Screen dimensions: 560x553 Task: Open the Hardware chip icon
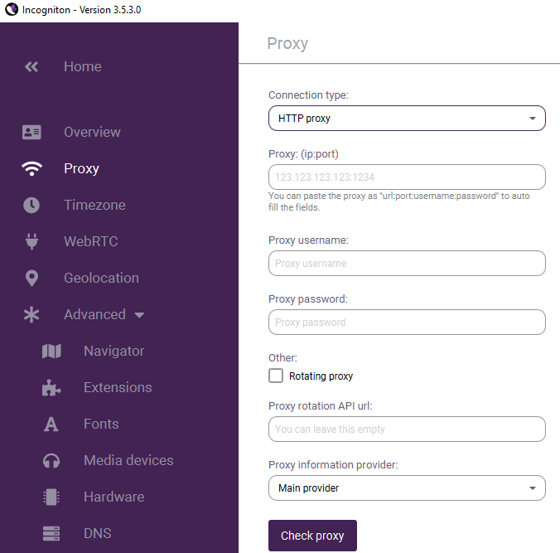pyautogui.click(x=51, y=497)
